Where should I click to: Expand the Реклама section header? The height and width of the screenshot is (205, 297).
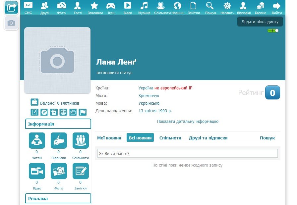(58, 198)
